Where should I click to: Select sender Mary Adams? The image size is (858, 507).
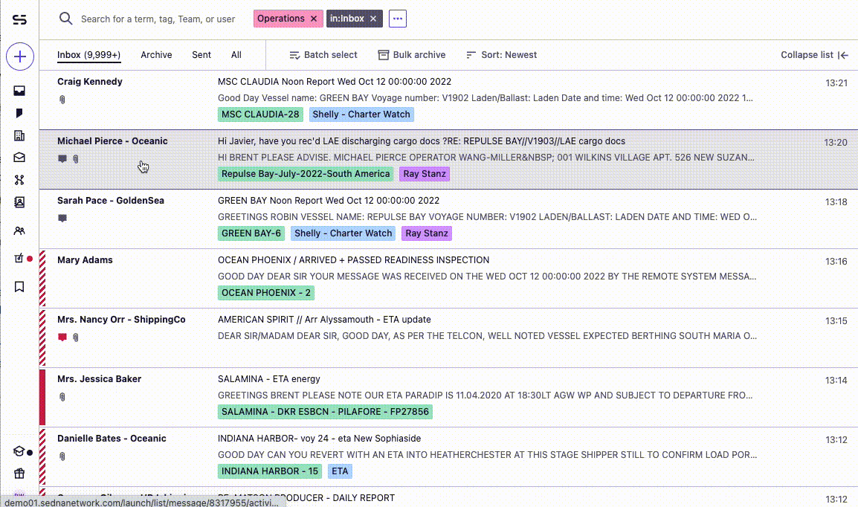[x=85, y=260]
